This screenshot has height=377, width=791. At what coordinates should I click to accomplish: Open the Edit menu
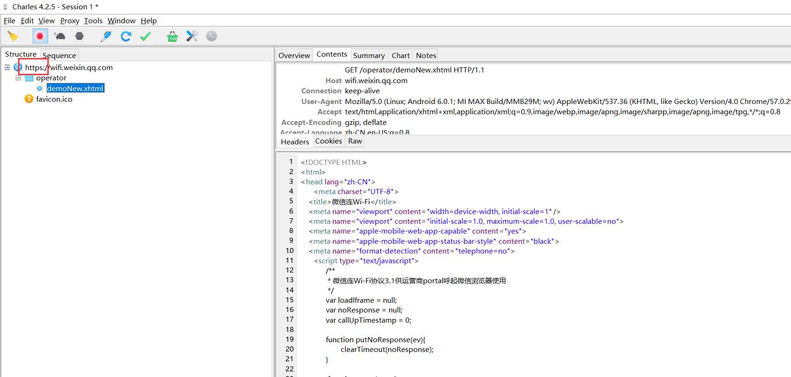pos(27,20)
